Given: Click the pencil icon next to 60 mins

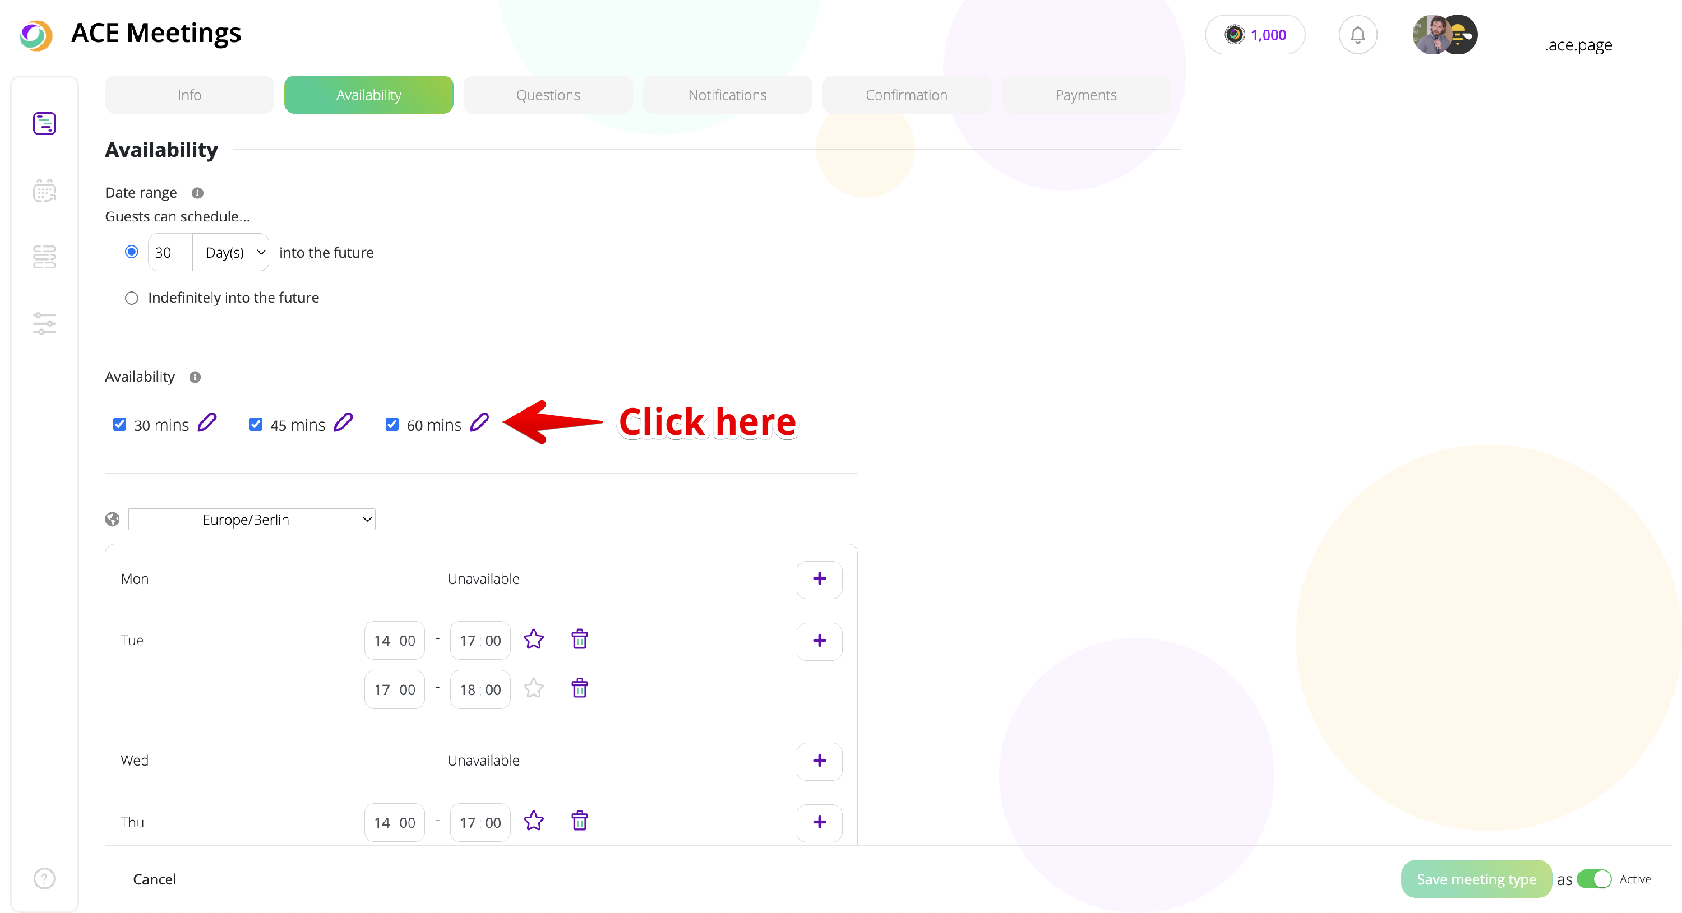Looking at the screenshot, I should [479, 422].
